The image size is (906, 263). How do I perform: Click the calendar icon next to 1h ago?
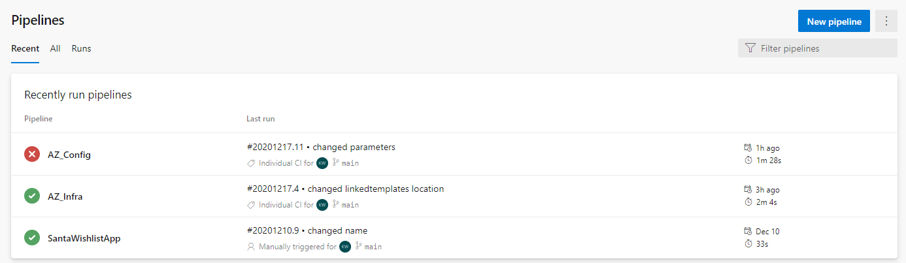pos(748,148)
